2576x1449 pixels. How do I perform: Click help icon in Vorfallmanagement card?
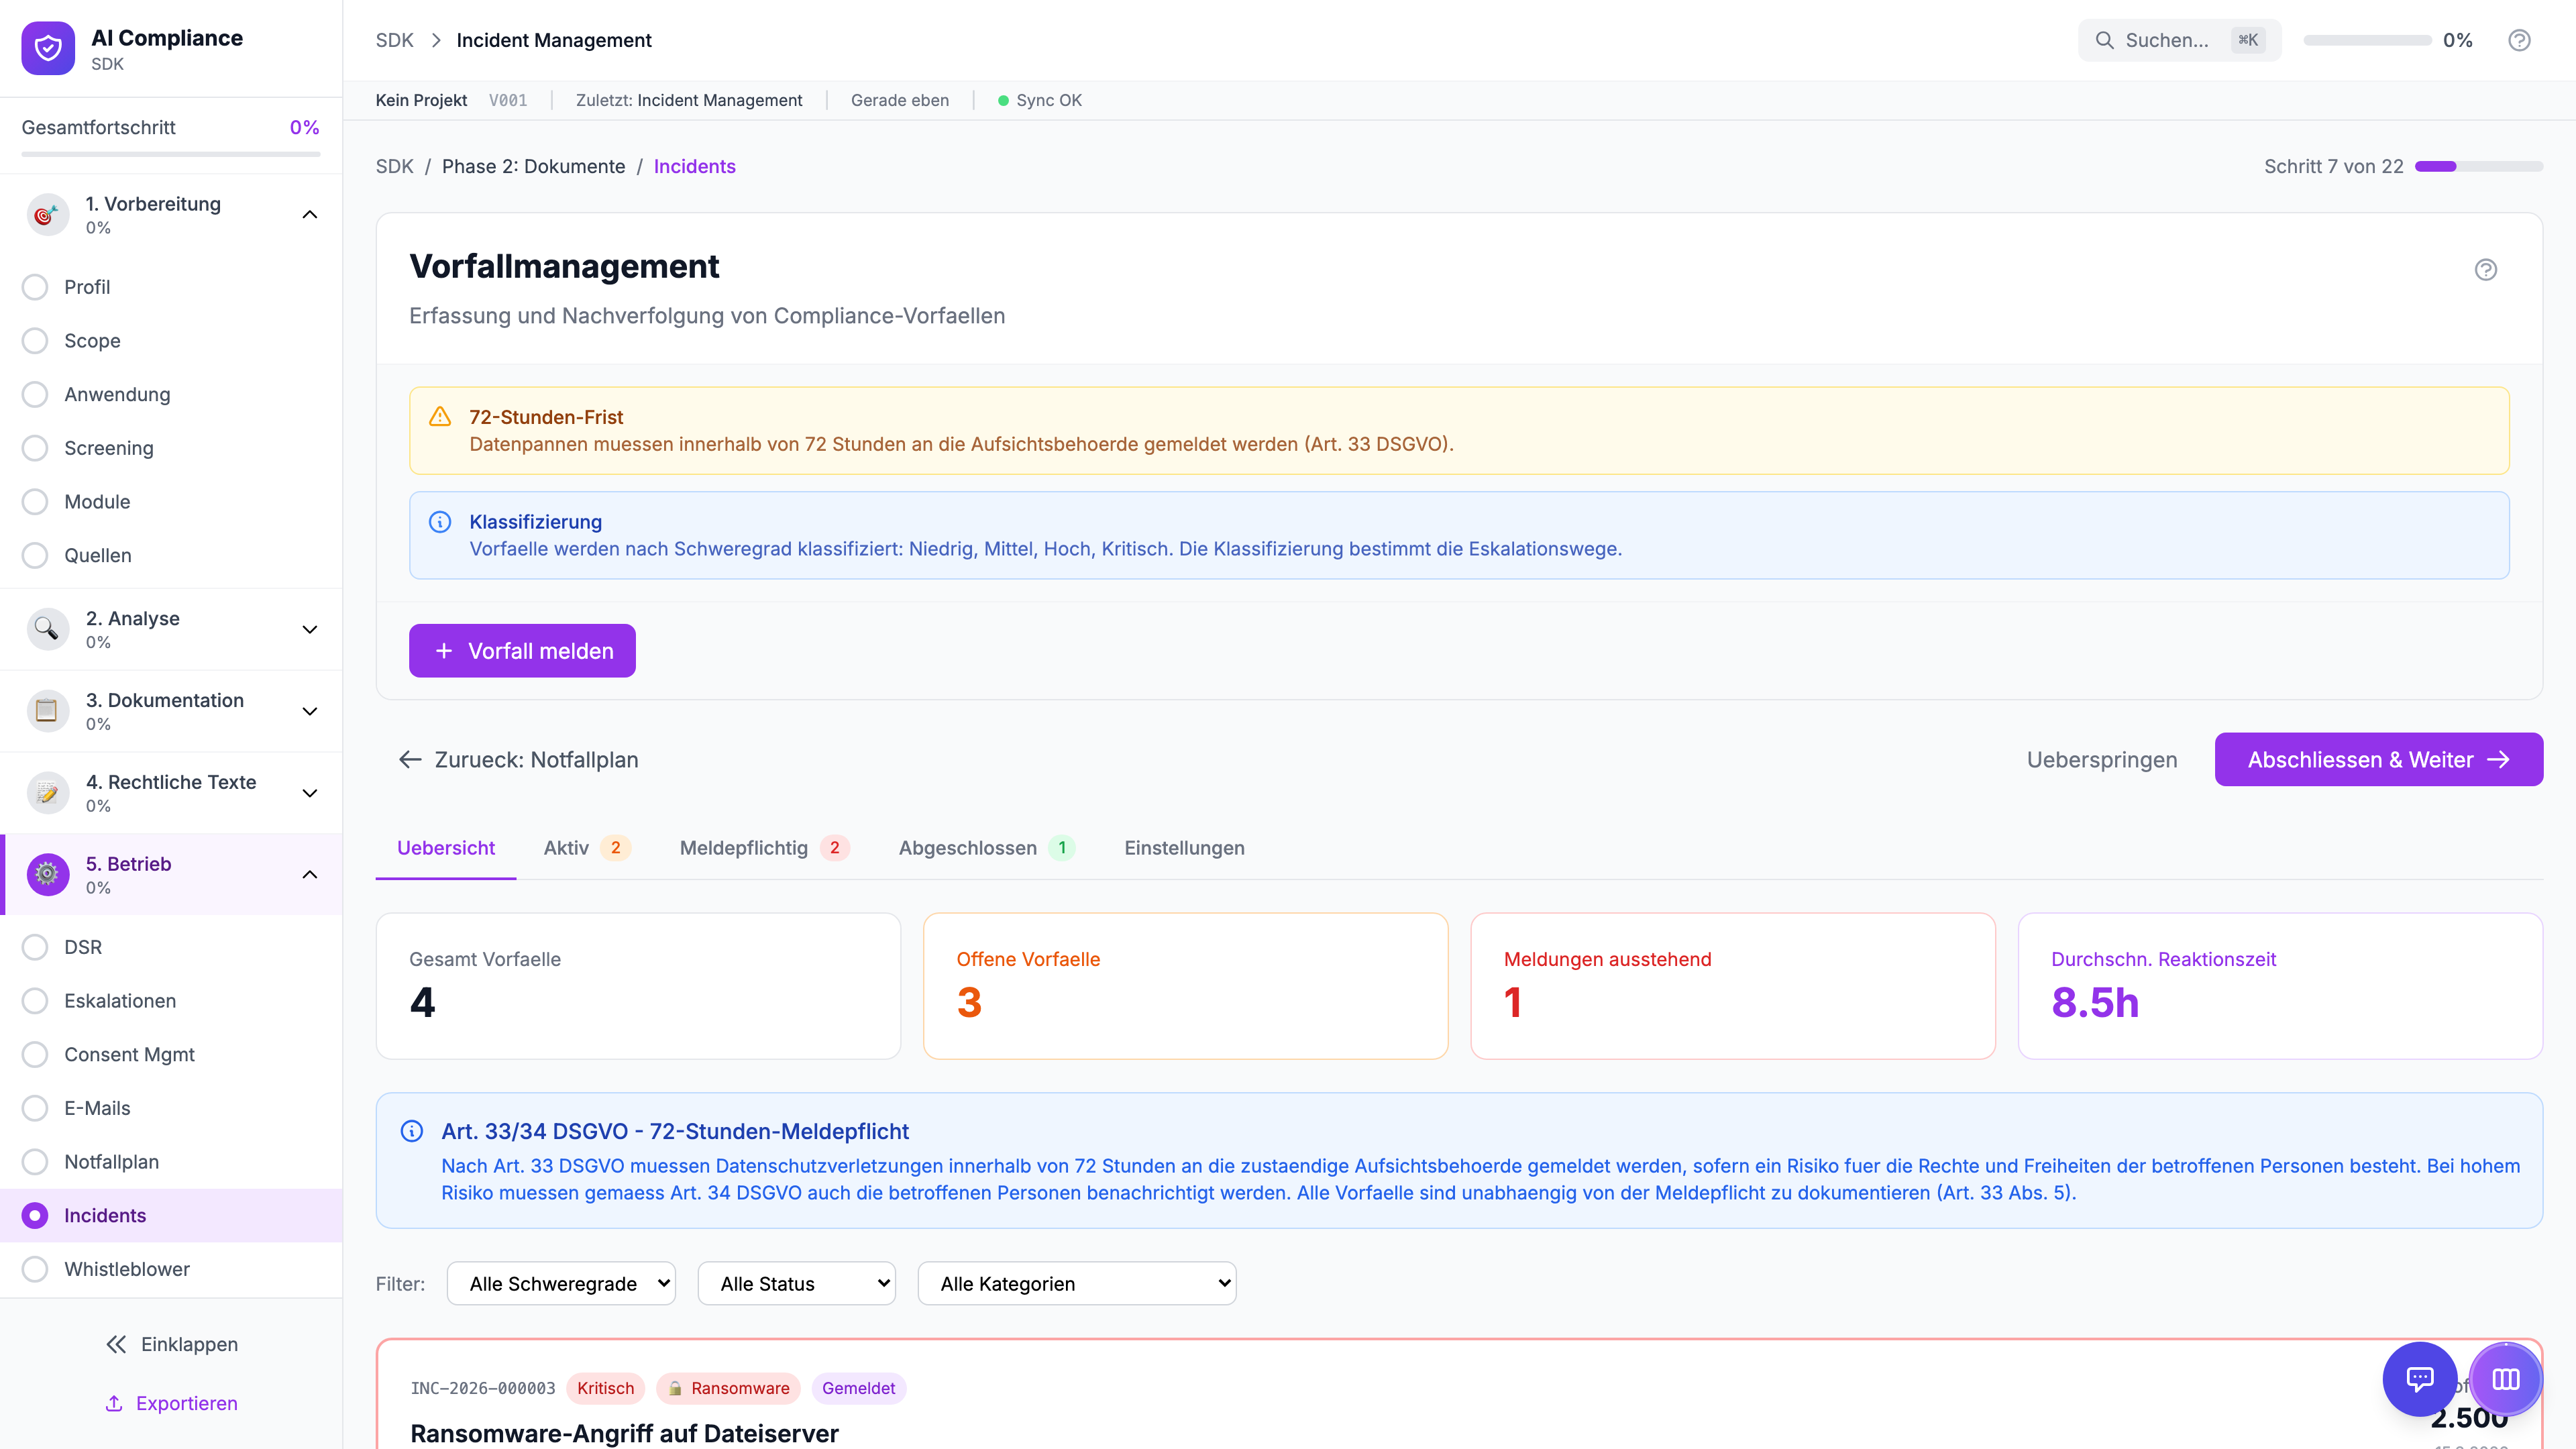[2485, 269]
